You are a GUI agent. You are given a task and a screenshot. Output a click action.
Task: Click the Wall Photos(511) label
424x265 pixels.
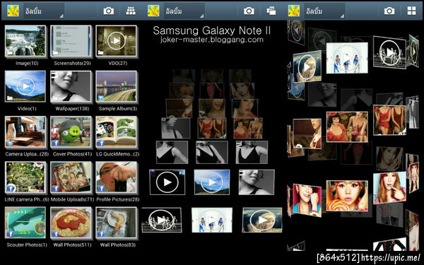pos(72,245)
